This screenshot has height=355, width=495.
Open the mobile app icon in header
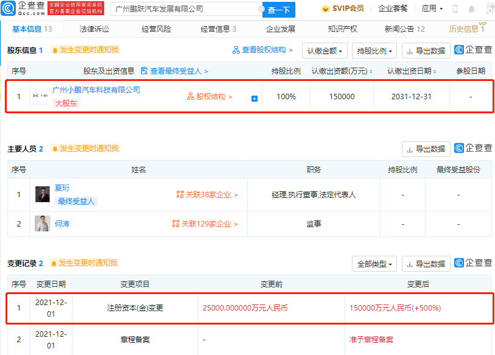455,9
